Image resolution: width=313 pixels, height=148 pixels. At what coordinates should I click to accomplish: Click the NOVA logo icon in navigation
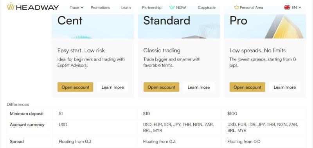pos(172,7)
